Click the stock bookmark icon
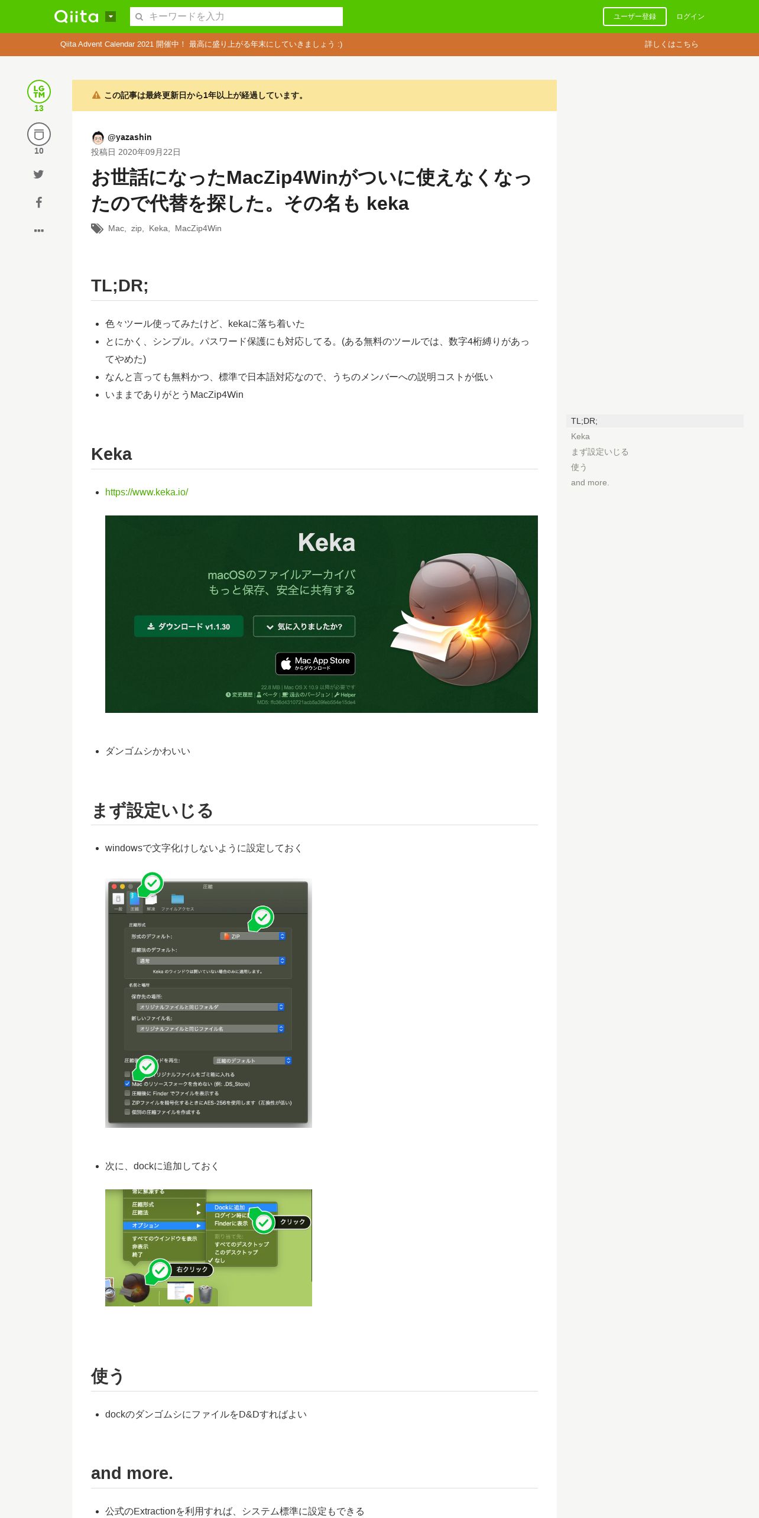The height and width of the screenshot is (1518, 759). click(x=39, y=134)
